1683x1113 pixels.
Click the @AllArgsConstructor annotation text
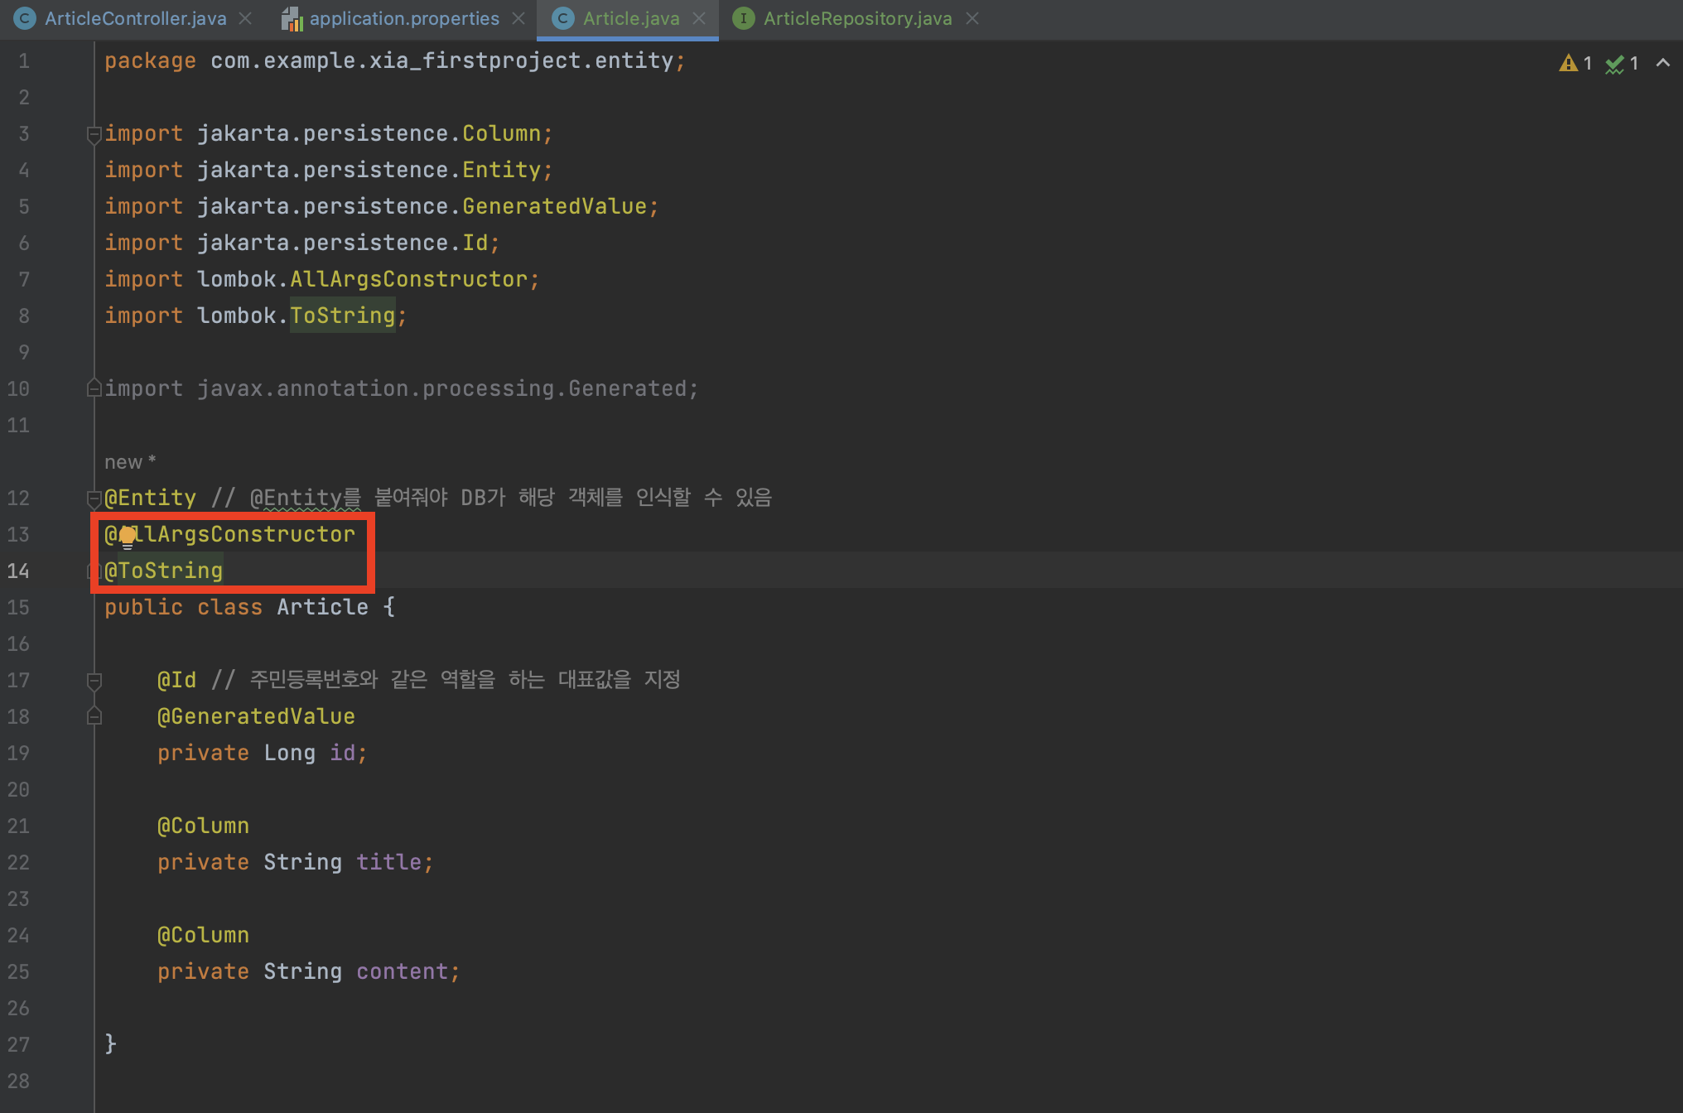(248, 534)
